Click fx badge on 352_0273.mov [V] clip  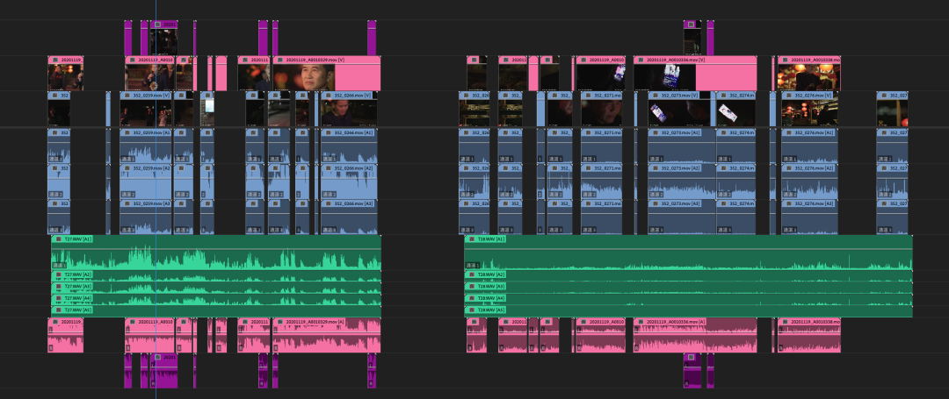[x=655, y=95]
